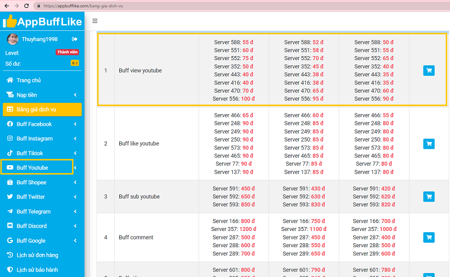This screenshot has width=450, height=277.
Task: Open Trang chủ home page
Action: [42, 80]
